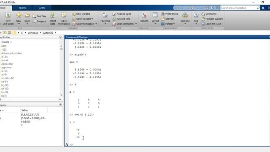Screen dimensions: 270x152
Task: Click browse for folder icon
Action: pyautogui.click(x=10, y=33)
